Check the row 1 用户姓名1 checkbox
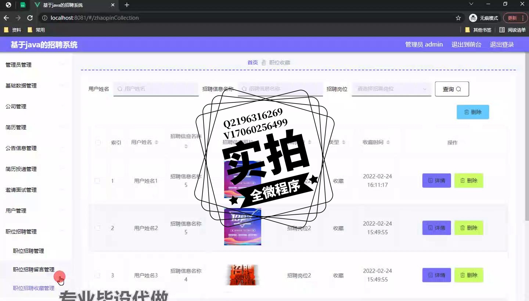 (x=97, y=181)
